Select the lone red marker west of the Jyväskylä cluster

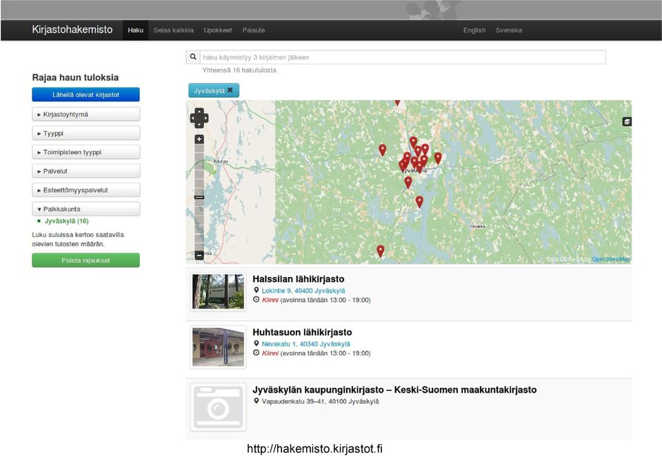click(383, 150)
